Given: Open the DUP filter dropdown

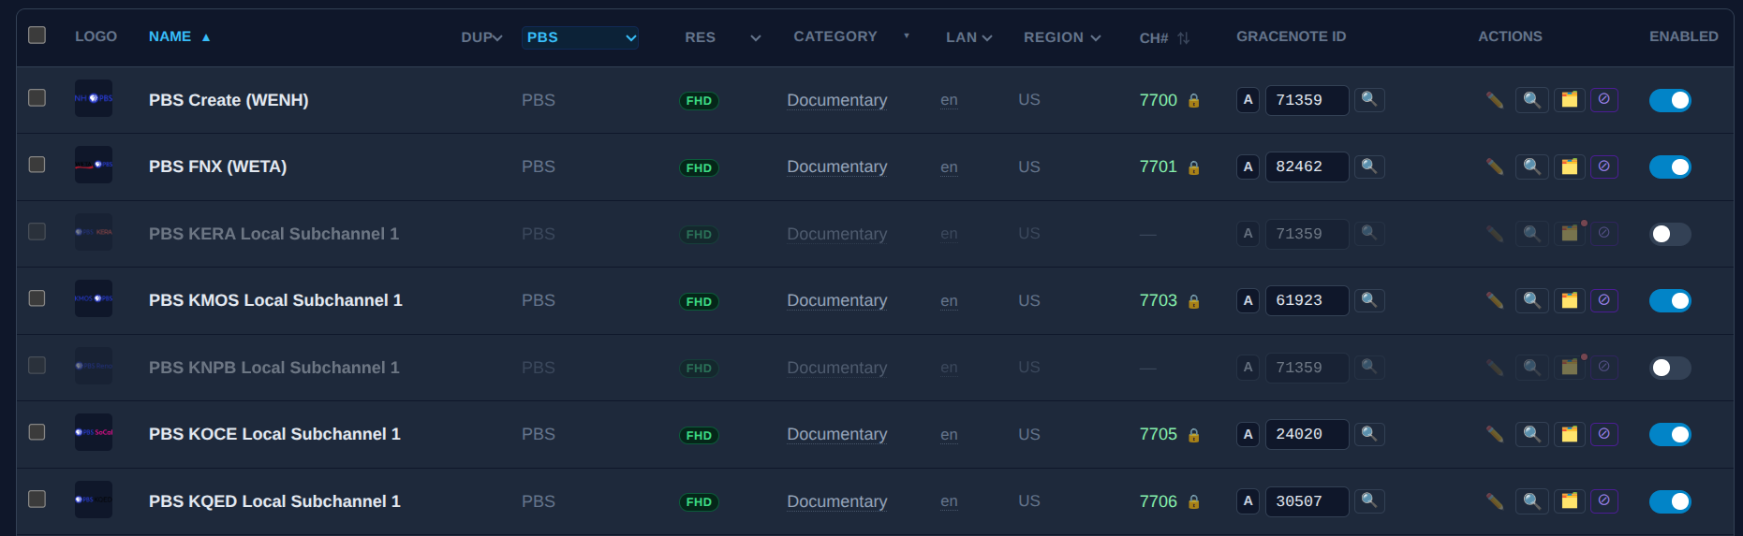Looking at the screenshot, I should pos(481,37).
